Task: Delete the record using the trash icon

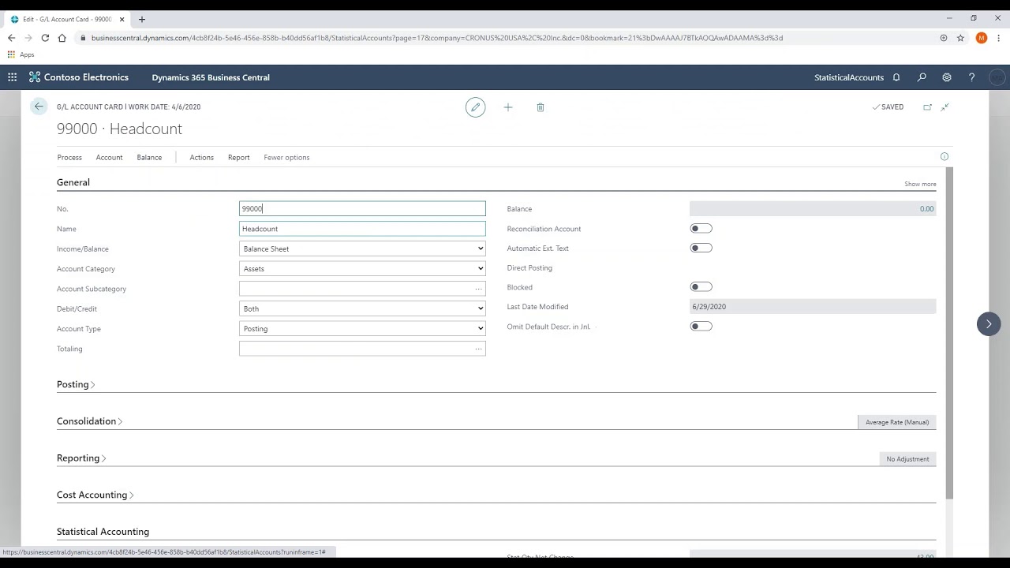Action: pos(541,107)
